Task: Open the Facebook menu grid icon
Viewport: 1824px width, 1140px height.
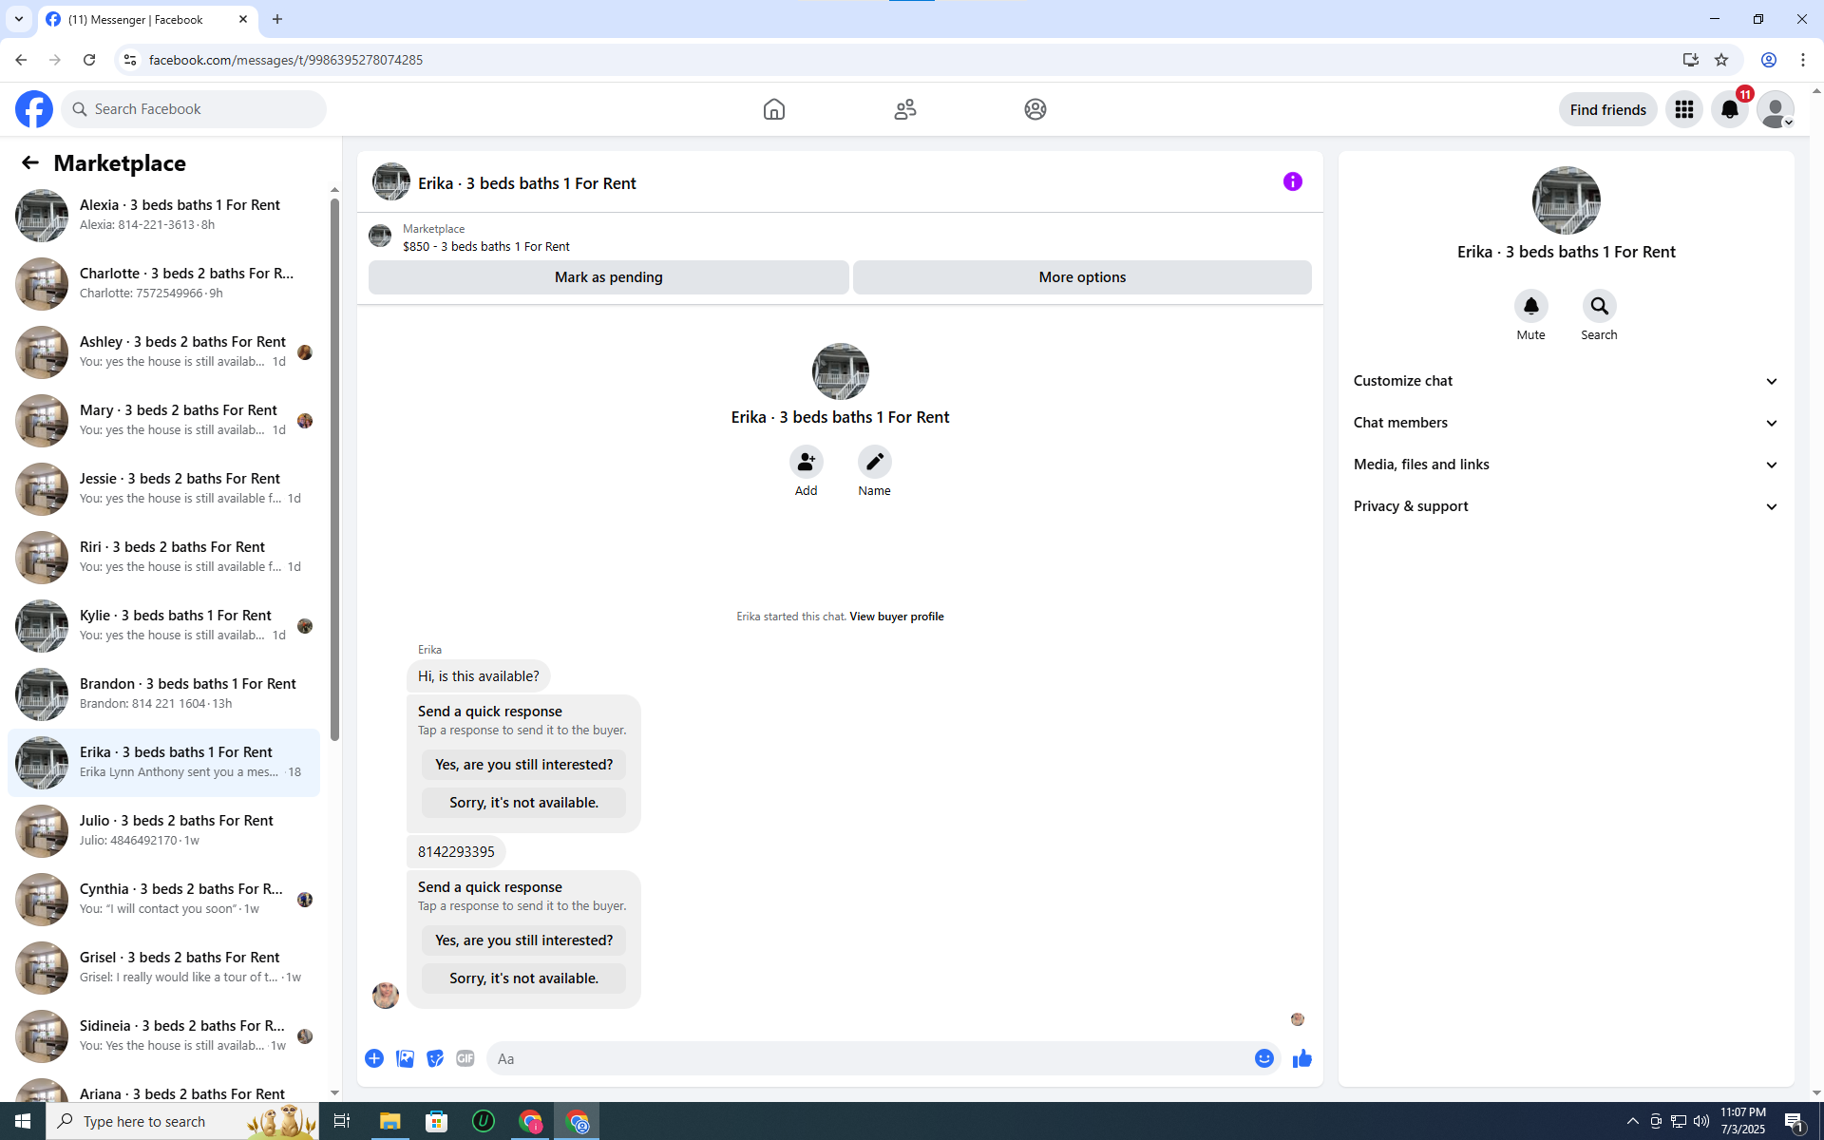Action: click(x=1683, y=109)
